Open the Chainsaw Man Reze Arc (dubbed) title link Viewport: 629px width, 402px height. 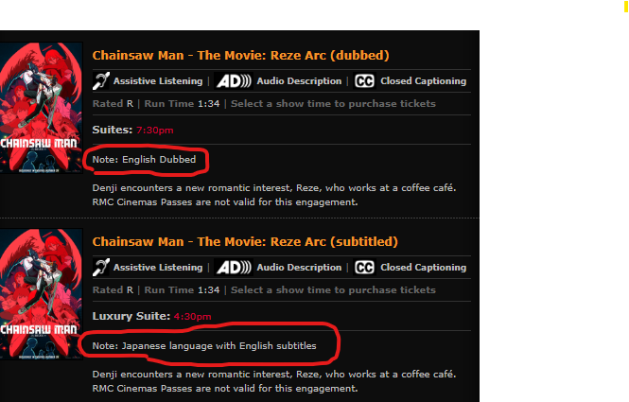240,56
